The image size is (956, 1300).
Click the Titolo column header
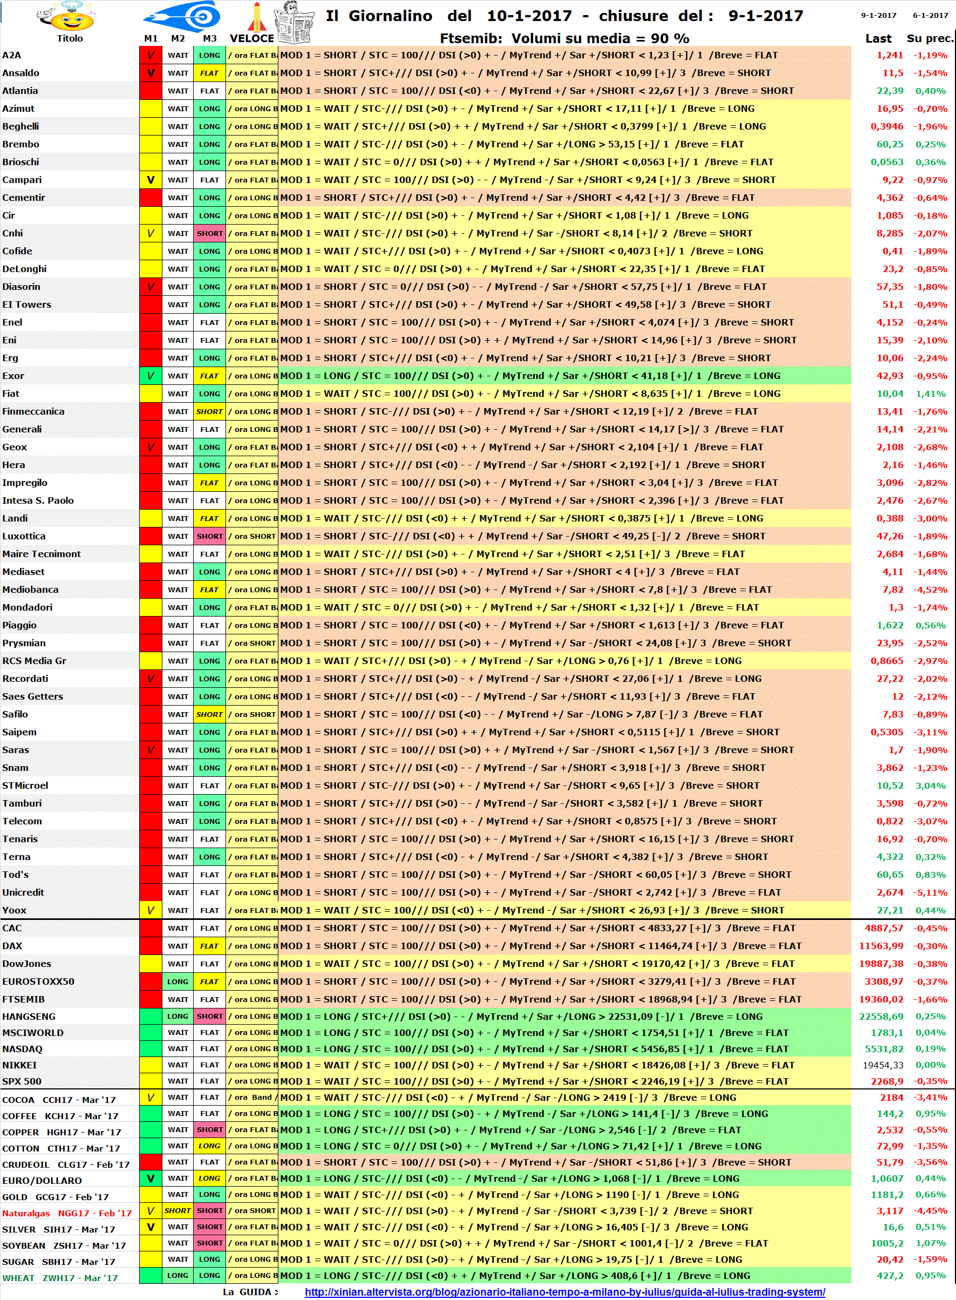[70, 38]
